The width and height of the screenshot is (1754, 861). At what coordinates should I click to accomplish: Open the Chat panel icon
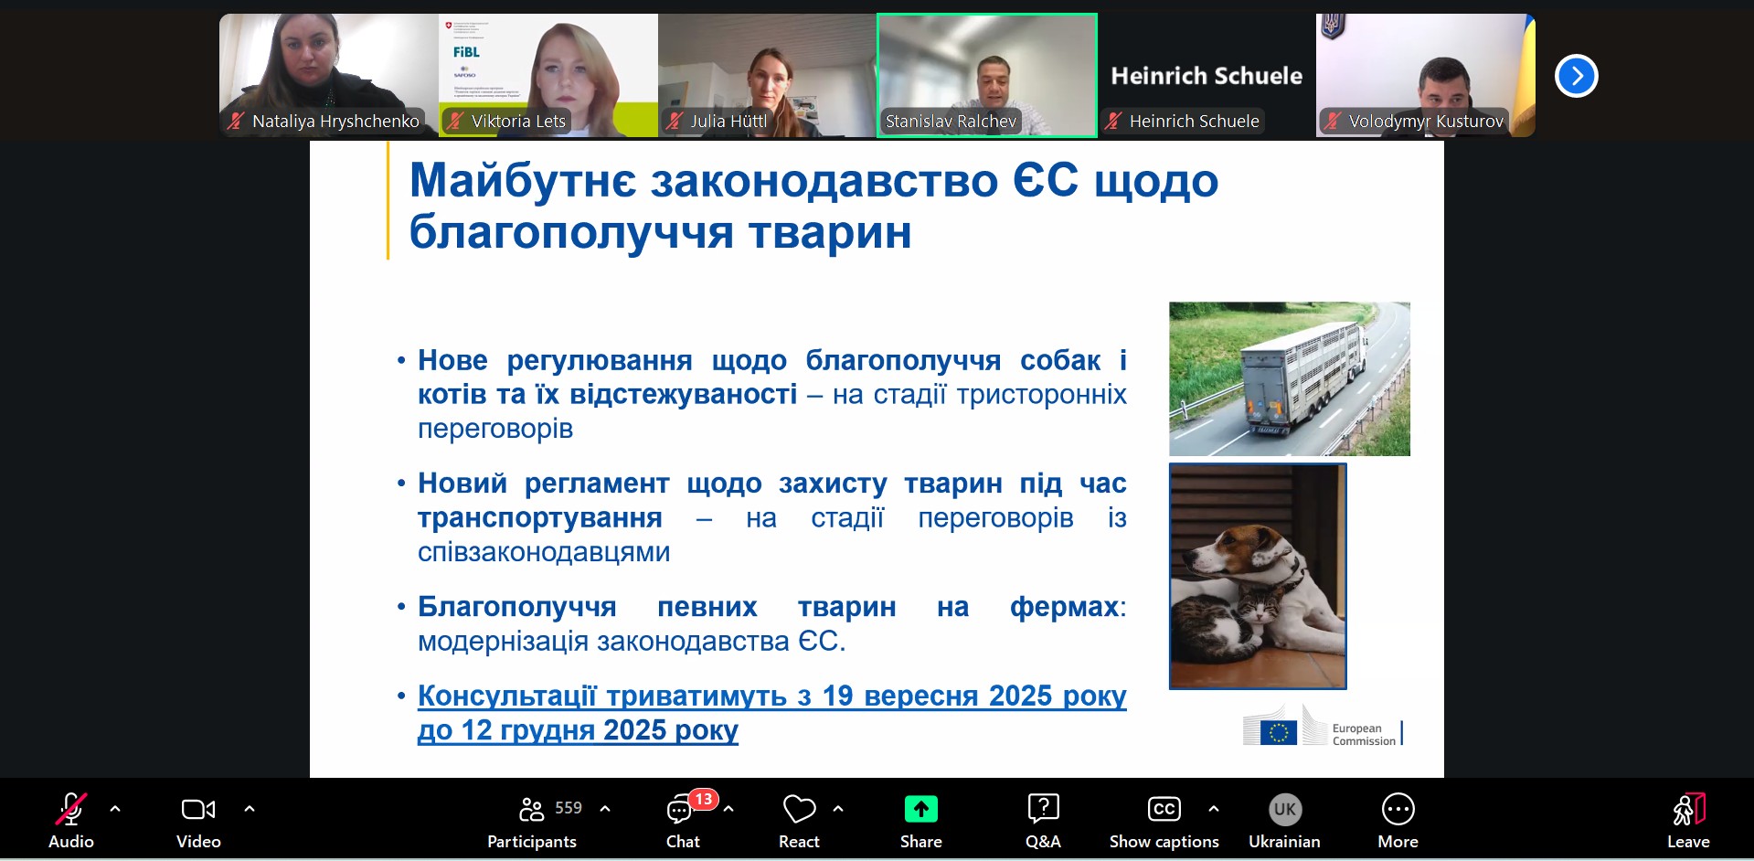[680, 810]
